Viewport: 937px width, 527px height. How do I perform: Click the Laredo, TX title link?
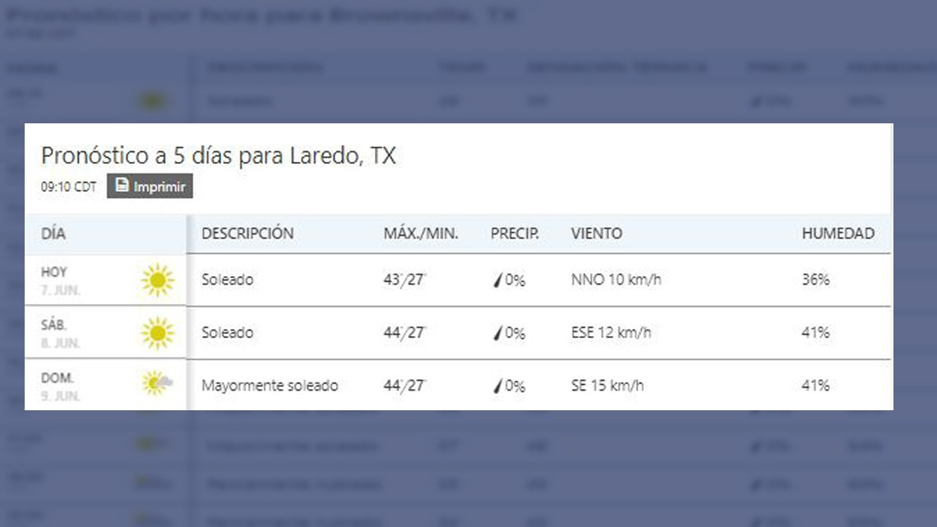pyautogui.click(x=218, y=155)
